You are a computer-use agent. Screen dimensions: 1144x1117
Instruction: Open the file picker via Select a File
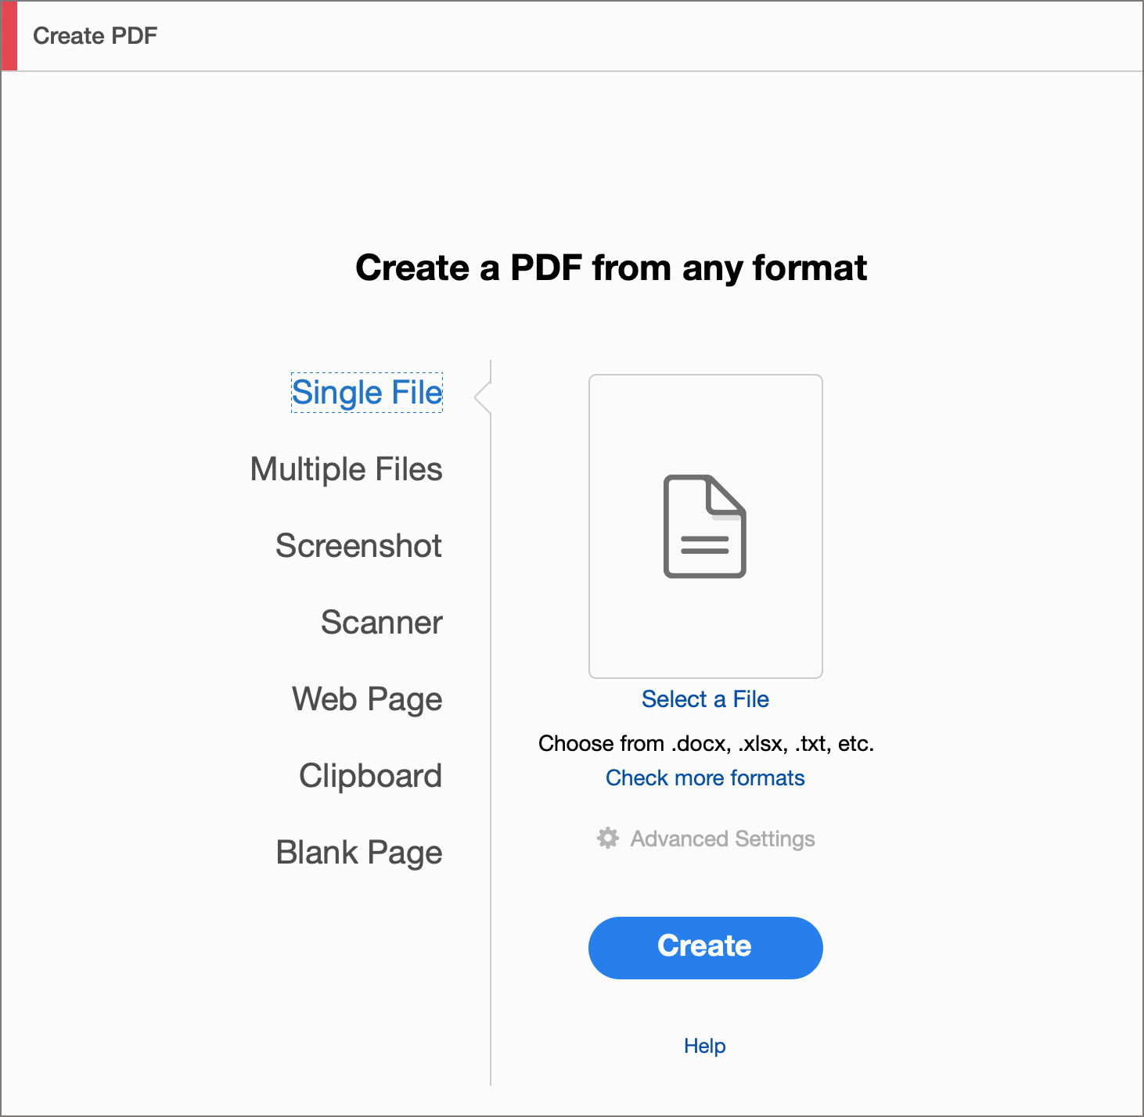pyautogui.click(x=705, y=699)
